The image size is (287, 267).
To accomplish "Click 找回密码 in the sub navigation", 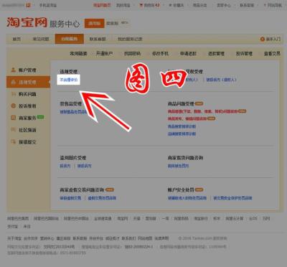I will [132, 54].
